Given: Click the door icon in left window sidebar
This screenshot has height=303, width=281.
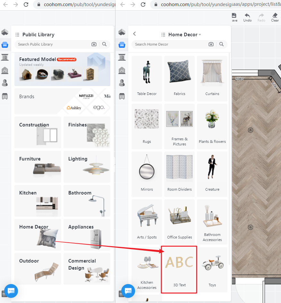Looking at the screenshot, I should pyautogui.click(x=5, y=57).
